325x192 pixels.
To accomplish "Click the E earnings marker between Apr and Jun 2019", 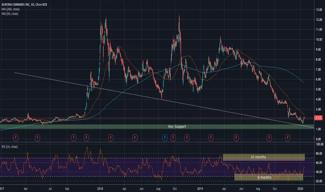I will point(236,138).
